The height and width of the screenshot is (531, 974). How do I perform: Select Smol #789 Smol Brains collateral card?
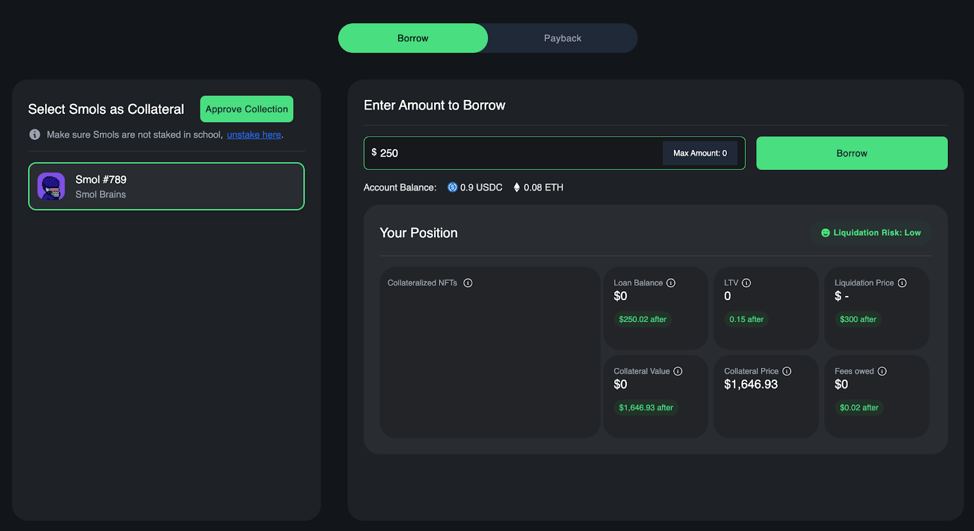pyautogui.click(x=166, y=186)
